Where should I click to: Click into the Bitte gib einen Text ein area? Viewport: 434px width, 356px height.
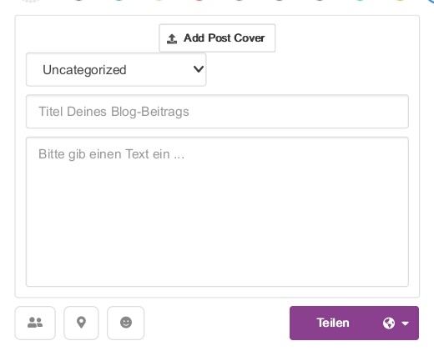[x=217, y=212]
